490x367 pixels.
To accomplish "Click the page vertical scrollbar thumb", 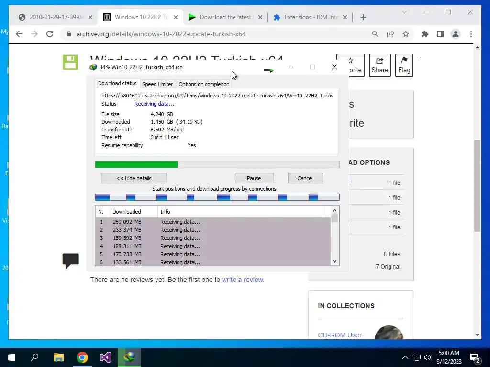I will tap(477, 186).
